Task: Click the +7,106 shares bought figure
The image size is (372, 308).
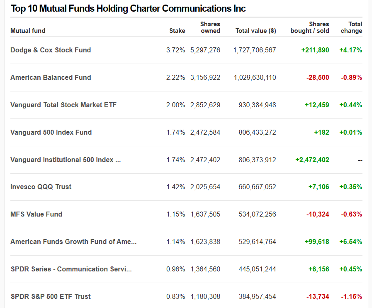Action: coord(319,187)
